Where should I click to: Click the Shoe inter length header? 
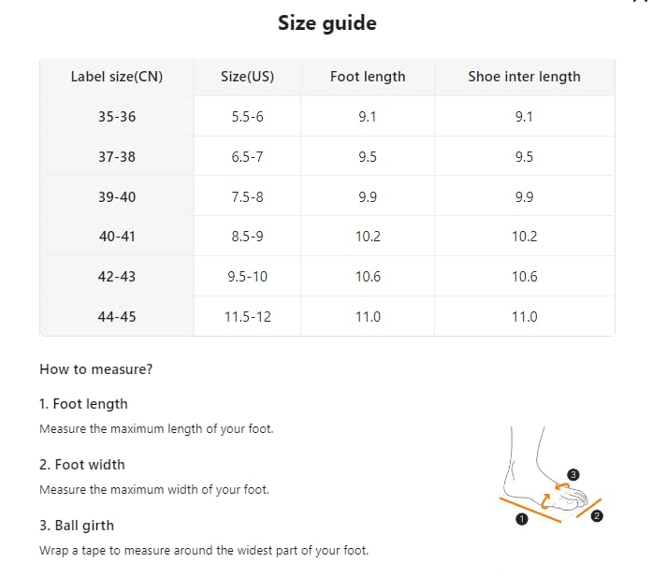coord(525,77)
